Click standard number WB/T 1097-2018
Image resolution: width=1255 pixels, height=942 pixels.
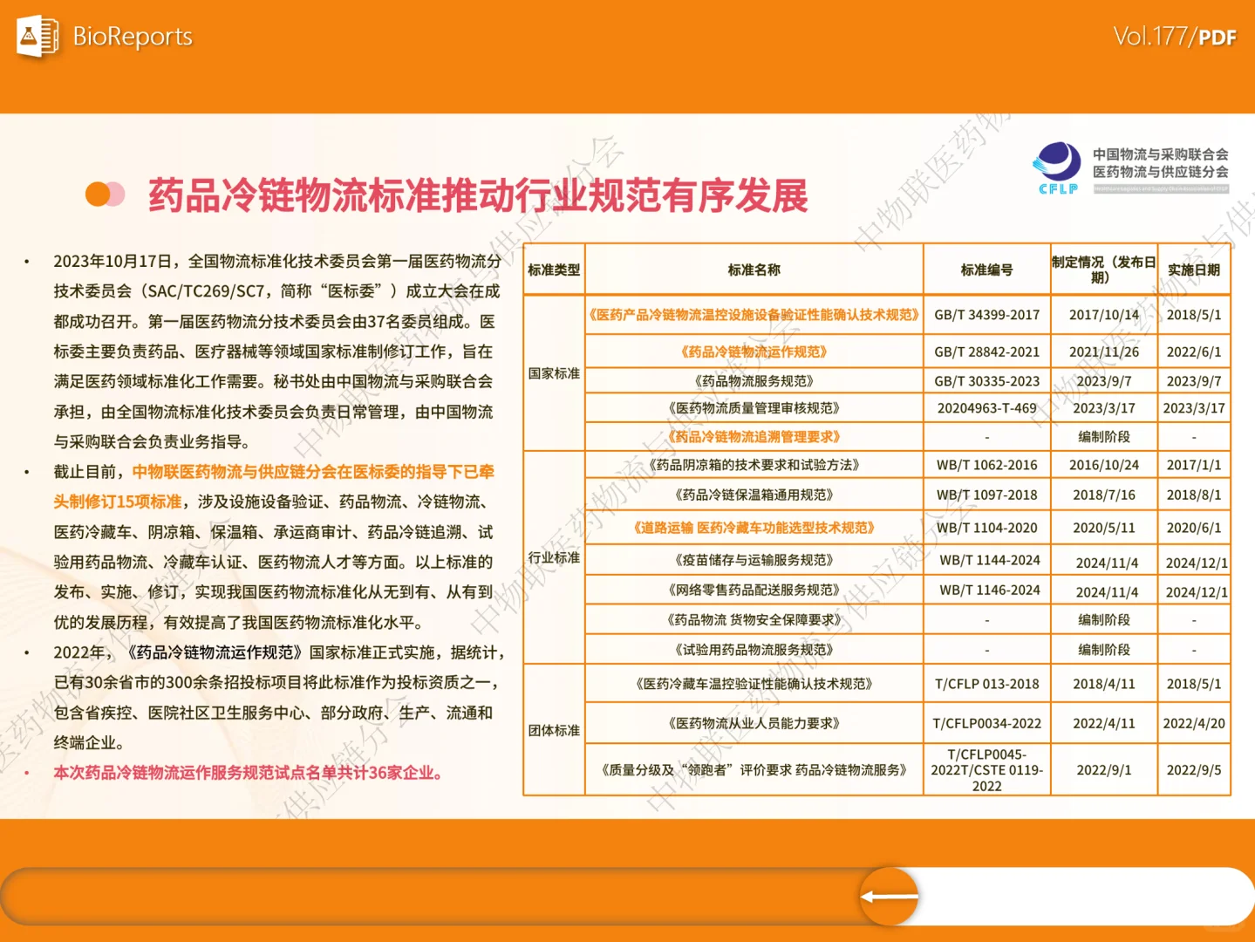(987, 495)
